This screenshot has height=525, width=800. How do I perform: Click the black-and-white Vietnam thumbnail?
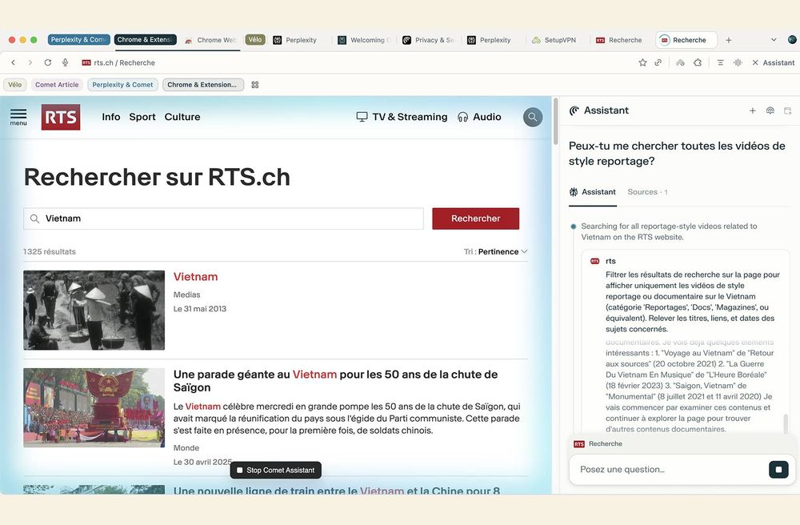coord(94,310)
